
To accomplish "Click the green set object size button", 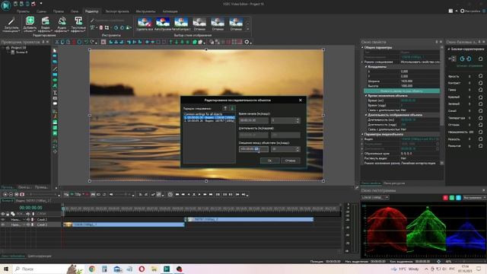I will click(402, 91).
